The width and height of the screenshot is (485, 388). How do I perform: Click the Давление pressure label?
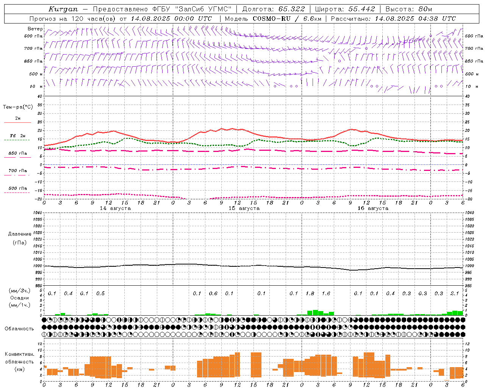(19, 234)
